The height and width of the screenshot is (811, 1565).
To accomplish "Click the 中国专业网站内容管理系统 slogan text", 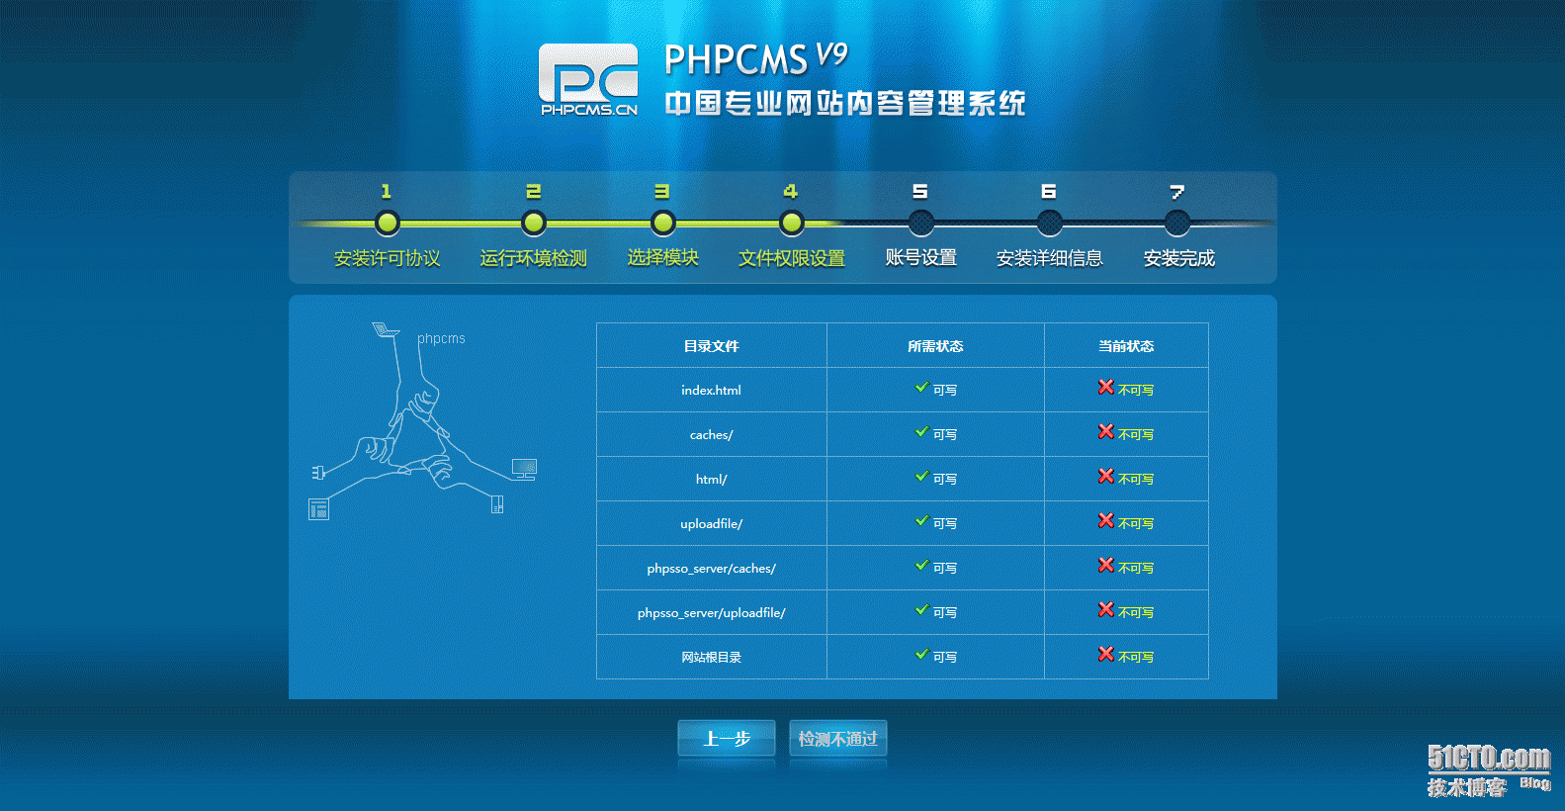I will point(845,103).
